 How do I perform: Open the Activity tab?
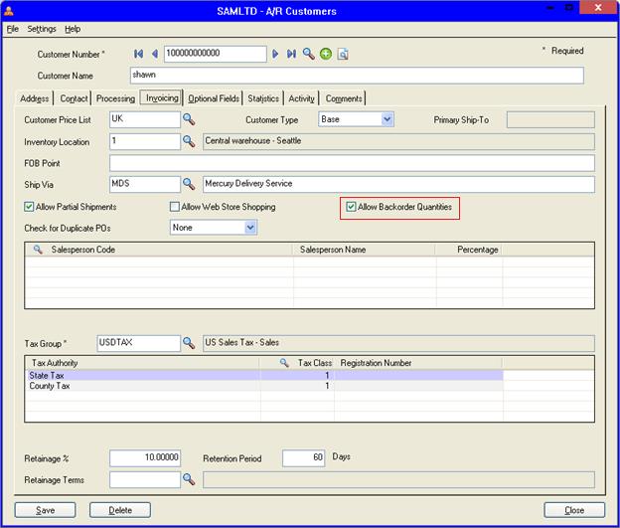point(301,98)
